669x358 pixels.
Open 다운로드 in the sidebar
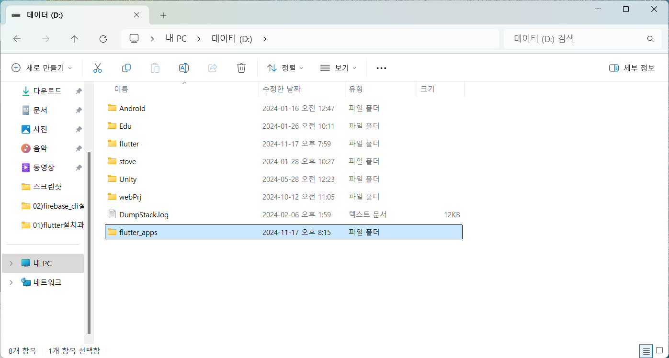tap(47, 91)
